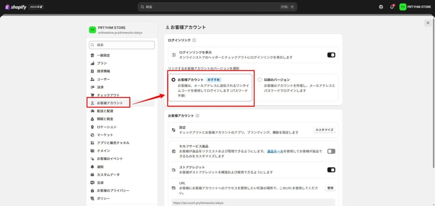Screen dimensions: 435x206
Task: Click the 言語 translate icon
Action: tap(92, 183)
